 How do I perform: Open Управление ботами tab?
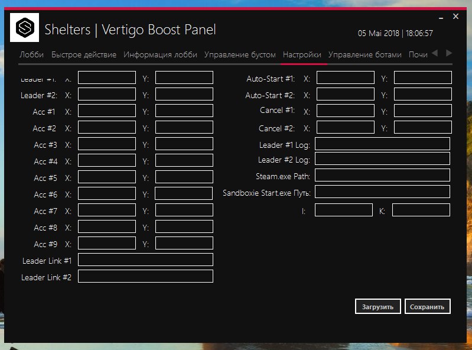tap(365, 55)
